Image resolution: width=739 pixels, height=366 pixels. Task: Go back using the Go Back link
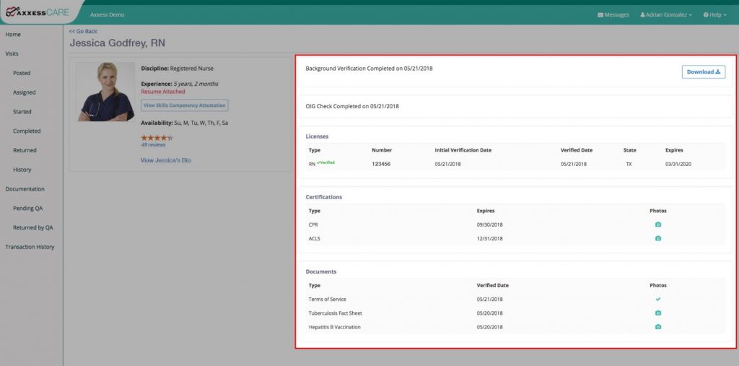point(83,31)
